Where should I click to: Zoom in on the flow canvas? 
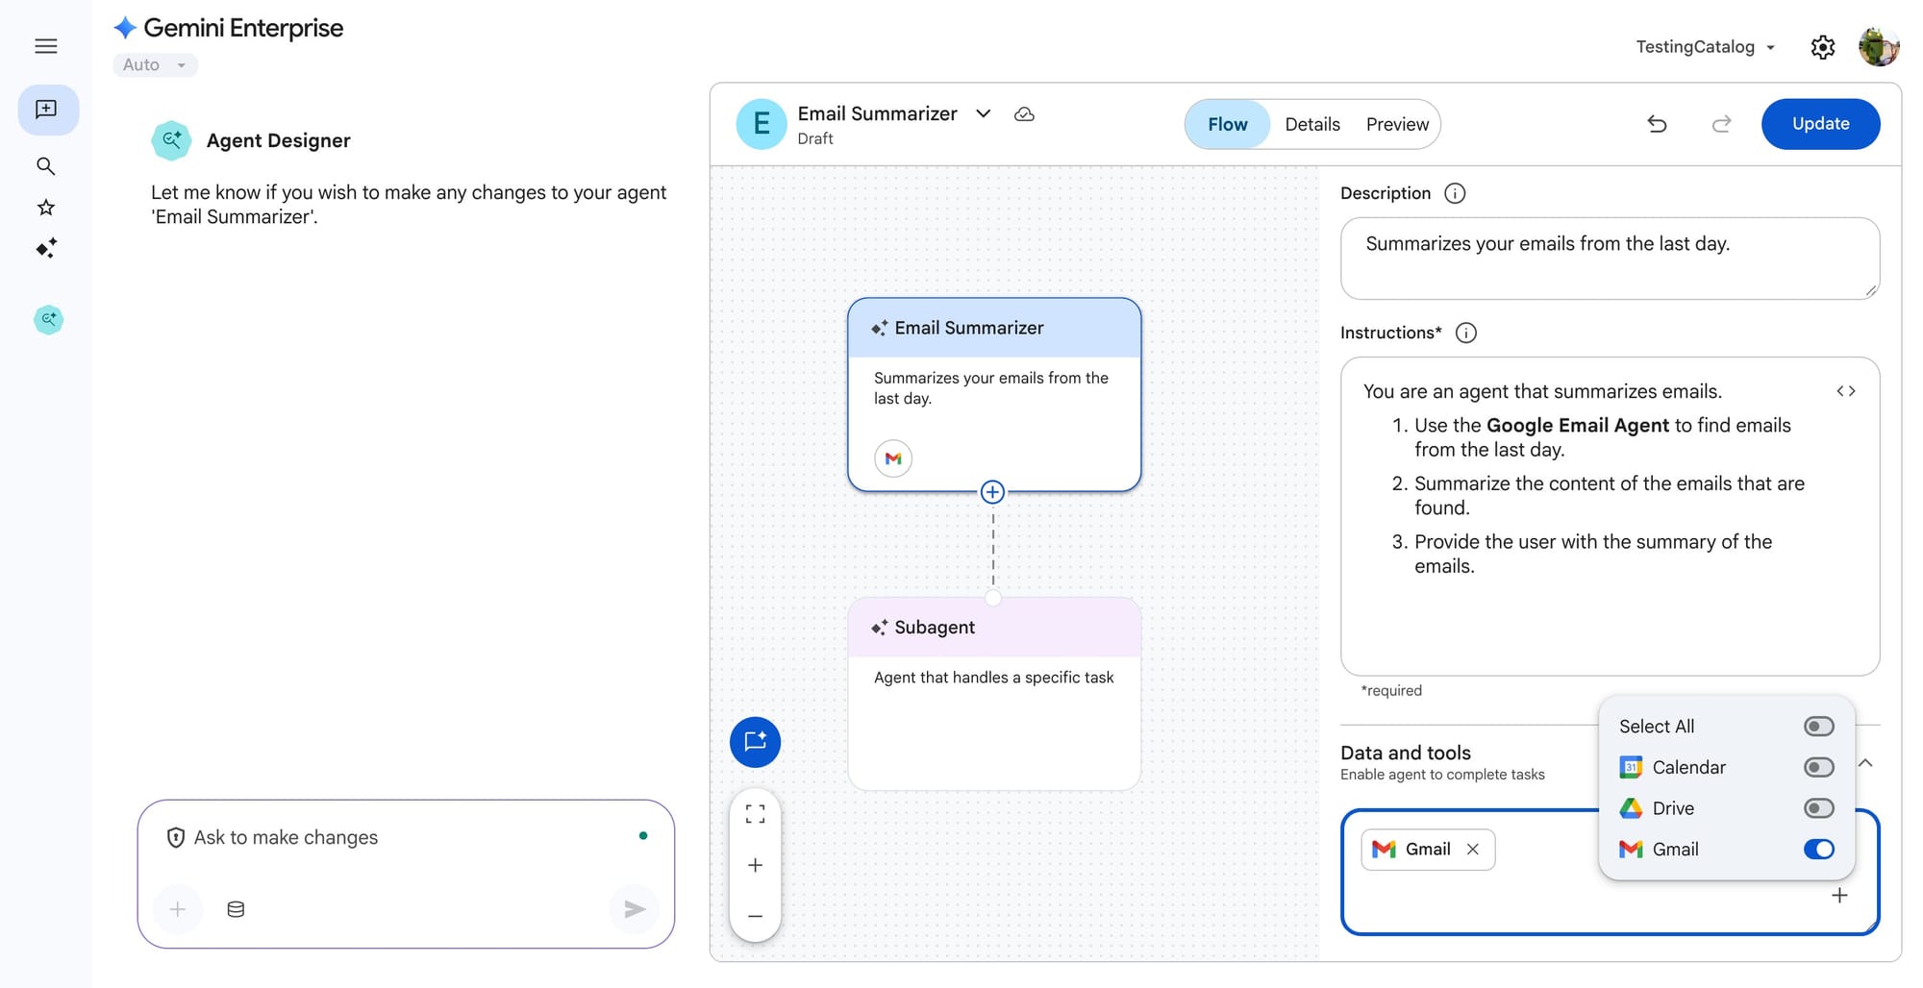coord(755,865)
